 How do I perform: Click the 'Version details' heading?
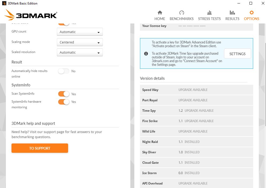coord(152,78)
